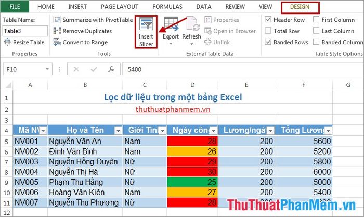Select row header 10
Screen dimensions: 364x217
(x=6, y=193)
